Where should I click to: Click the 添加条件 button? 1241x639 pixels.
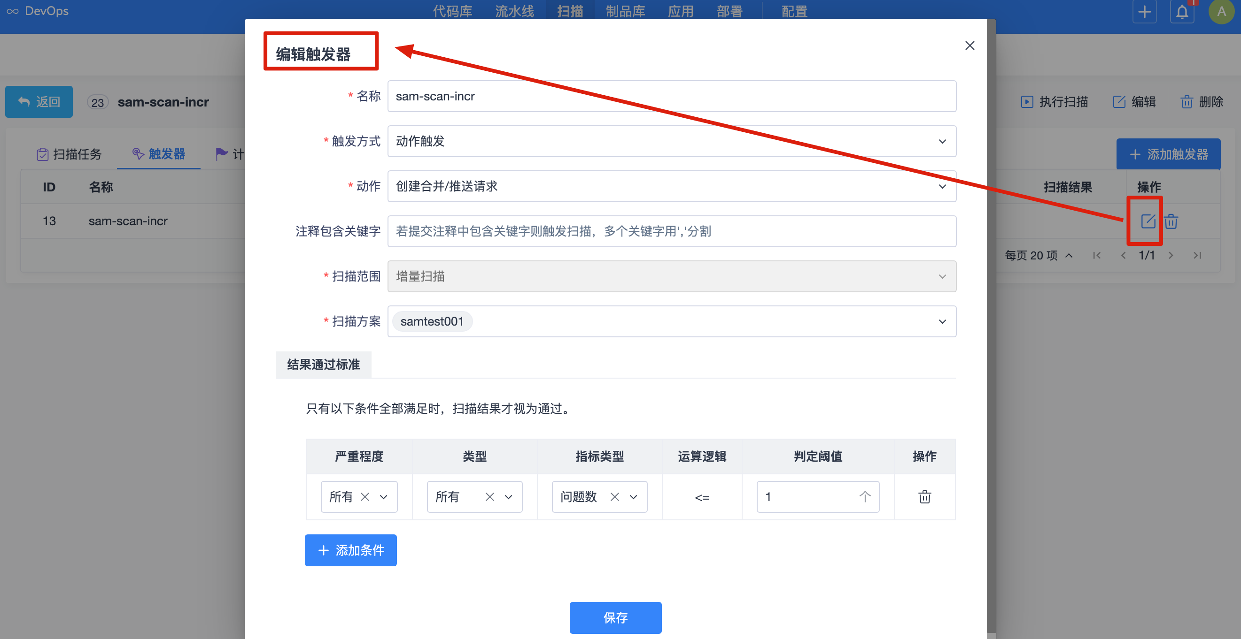(351, 550)
